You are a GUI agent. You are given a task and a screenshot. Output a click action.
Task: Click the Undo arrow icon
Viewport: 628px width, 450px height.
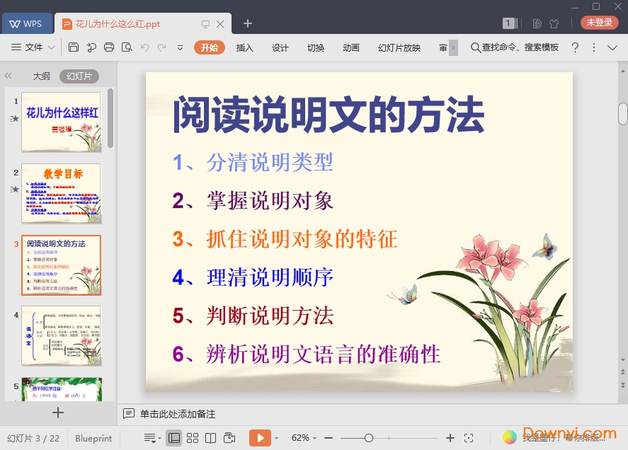pyautogui.click(x=144, y=47)
